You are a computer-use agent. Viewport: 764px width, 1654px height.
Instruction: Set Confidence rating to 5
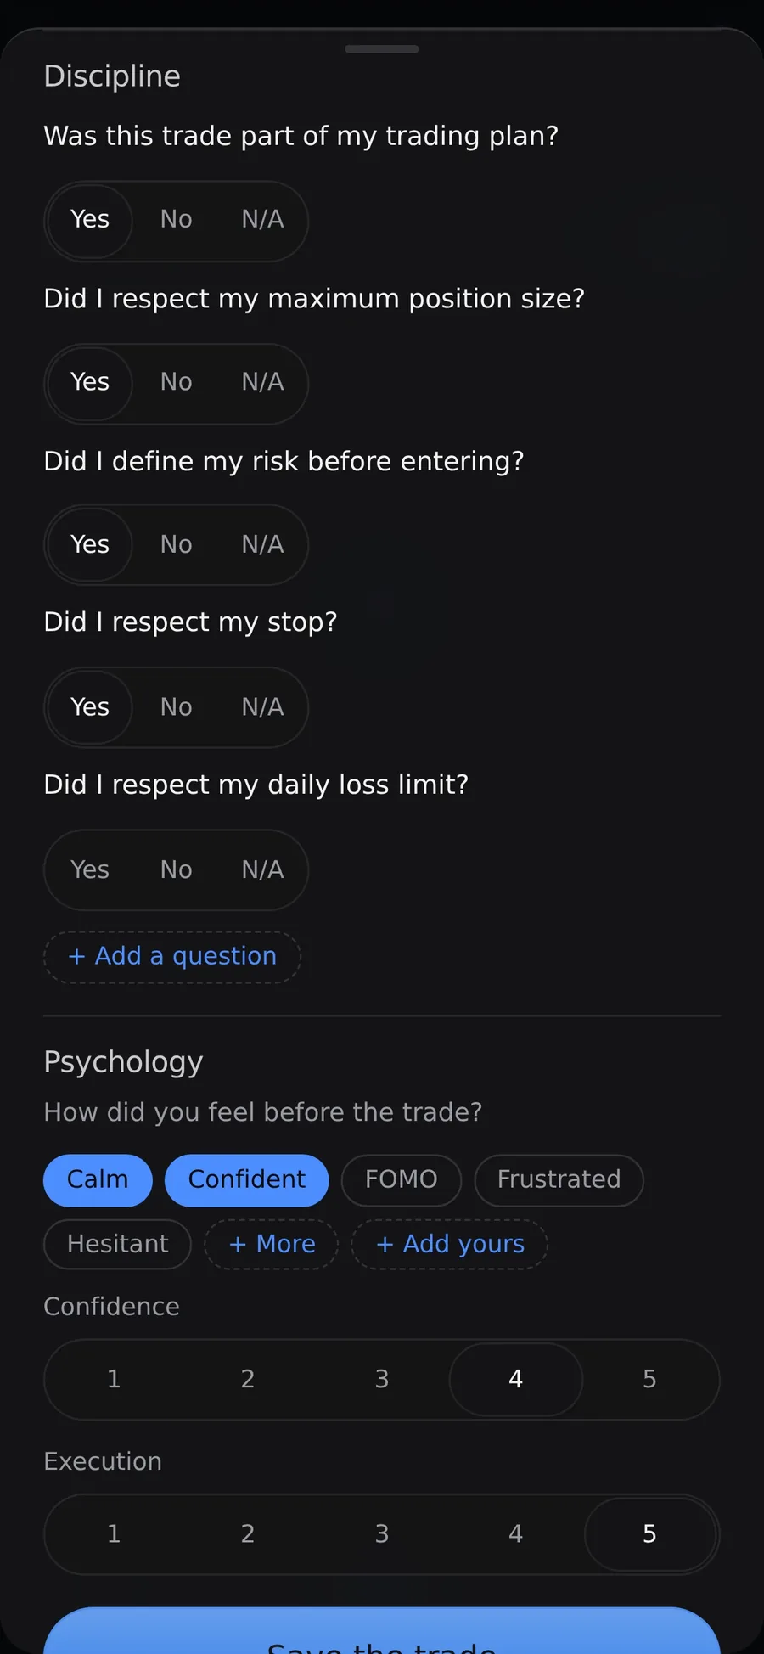[x=649, y=1380]
